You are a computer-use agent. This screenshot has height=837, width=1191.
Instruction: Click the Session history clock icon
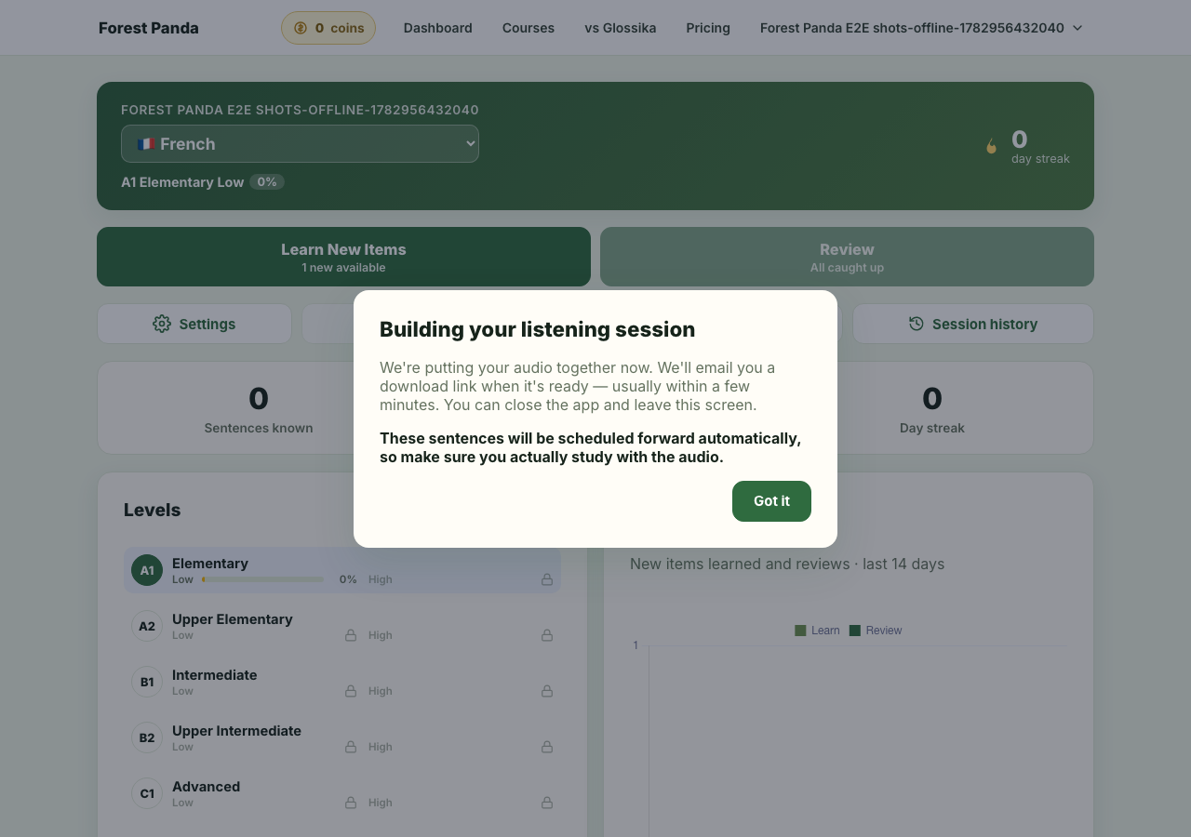917,324
